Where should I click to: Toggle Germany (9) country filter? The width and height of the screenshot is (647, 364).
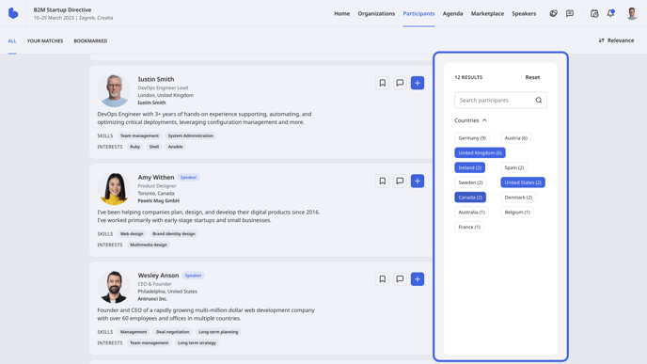click(472, 138)
